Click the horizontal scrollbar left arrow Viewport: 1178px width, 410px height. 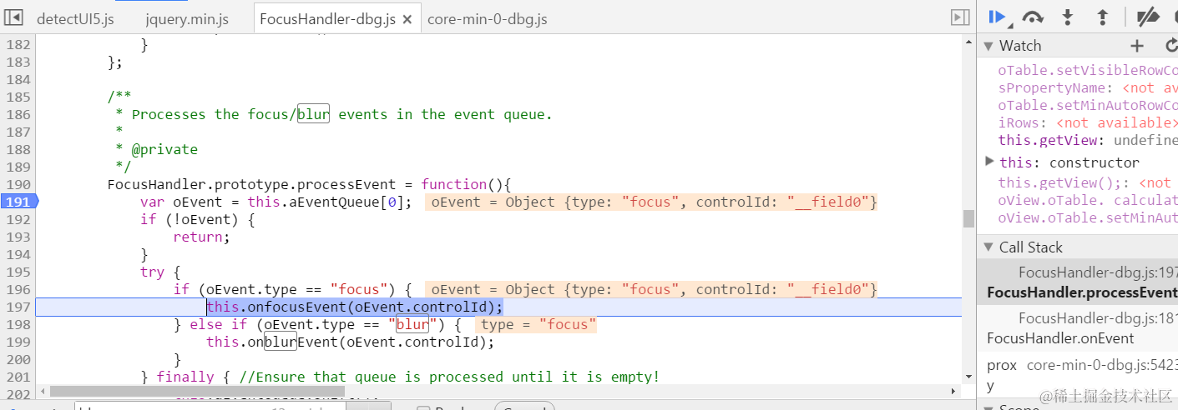point(43,391)
